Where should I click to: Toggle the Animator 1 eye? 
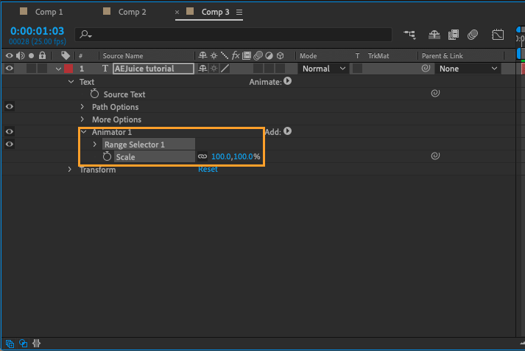tap(10, 132)
